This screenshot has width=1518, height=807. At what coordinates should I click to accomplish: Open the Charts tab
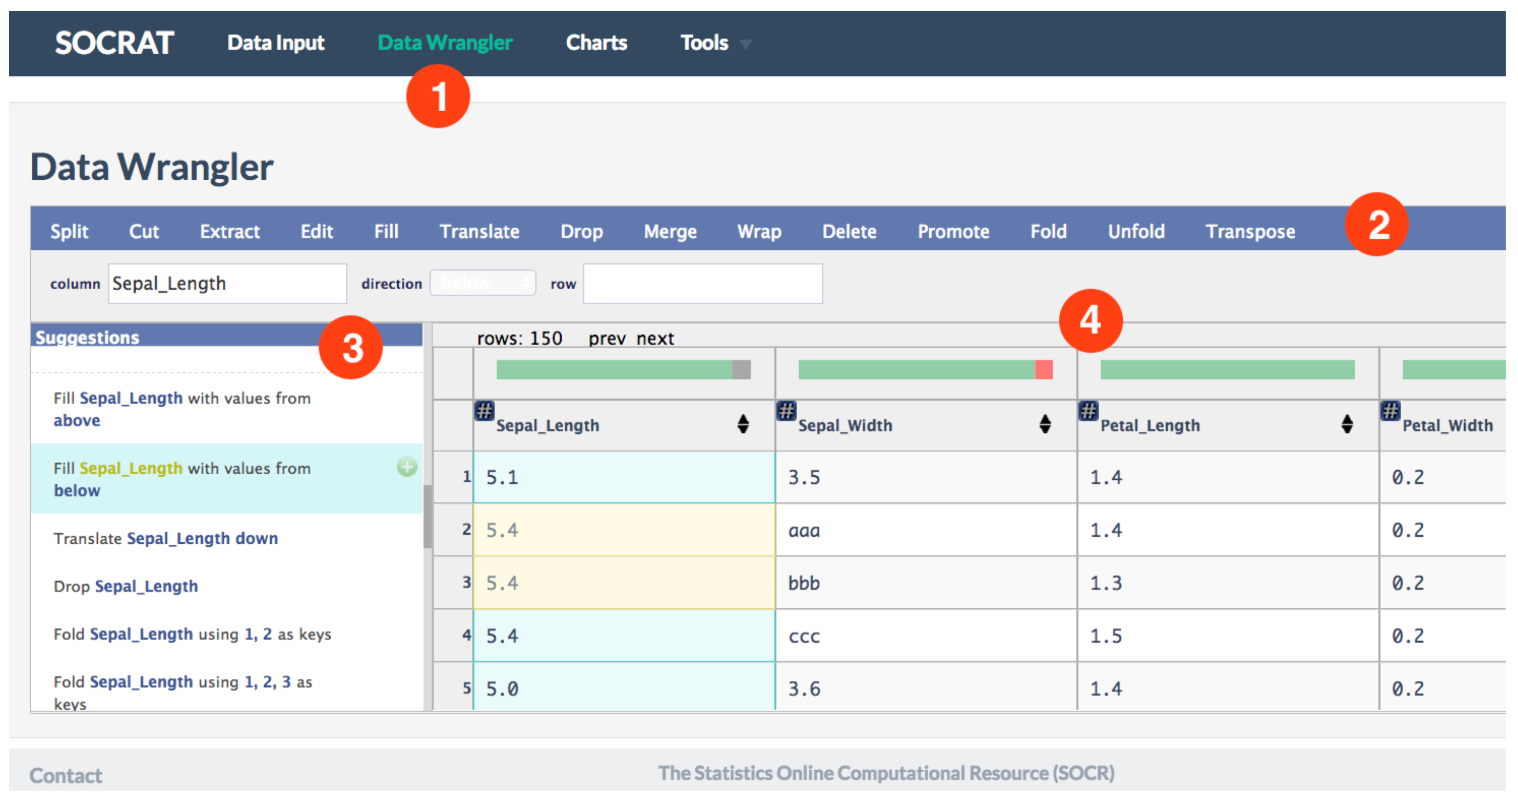596,43
